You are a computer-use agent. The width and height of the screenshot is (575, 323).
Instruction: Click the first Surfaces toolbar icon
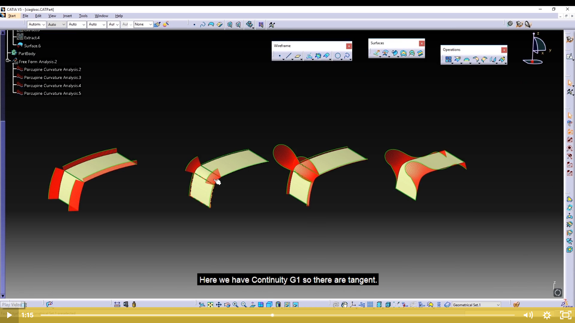(x=376, y=53)
